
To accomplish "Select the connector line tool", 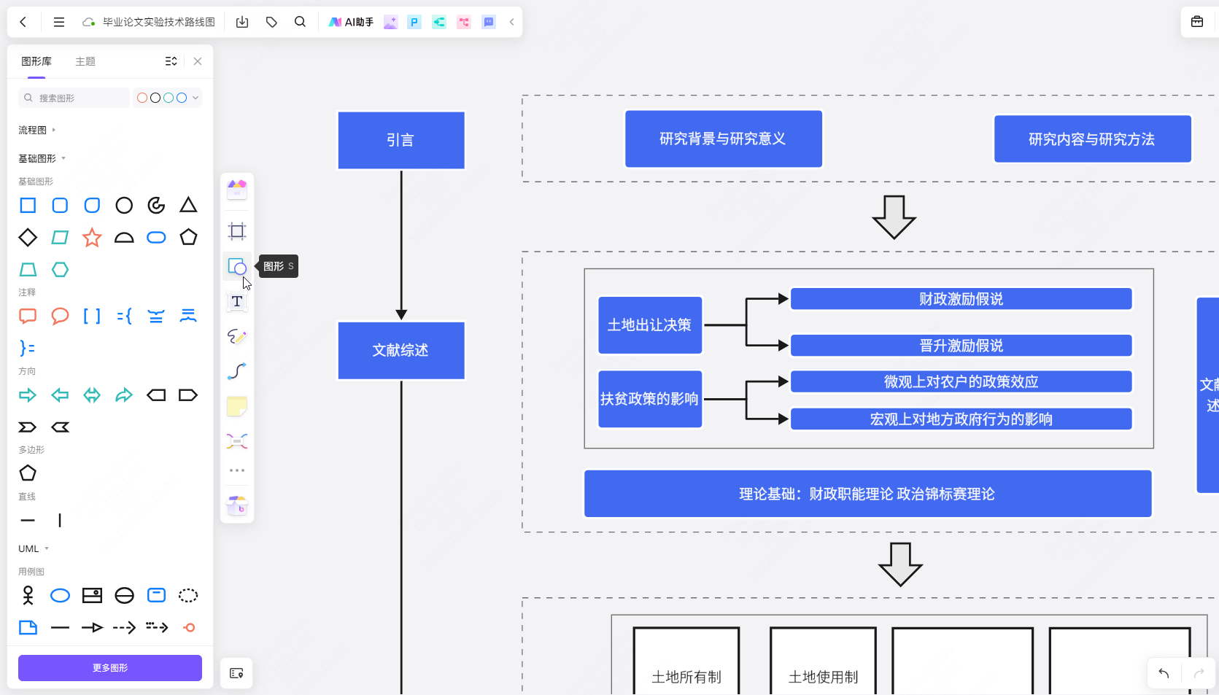I will [237, 372].
